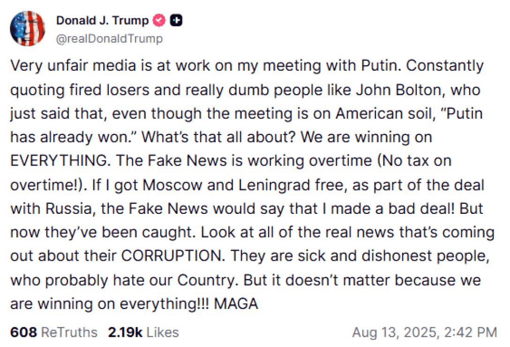
Task: View the 2.19k Likes count
Action: tap(143, 332)
